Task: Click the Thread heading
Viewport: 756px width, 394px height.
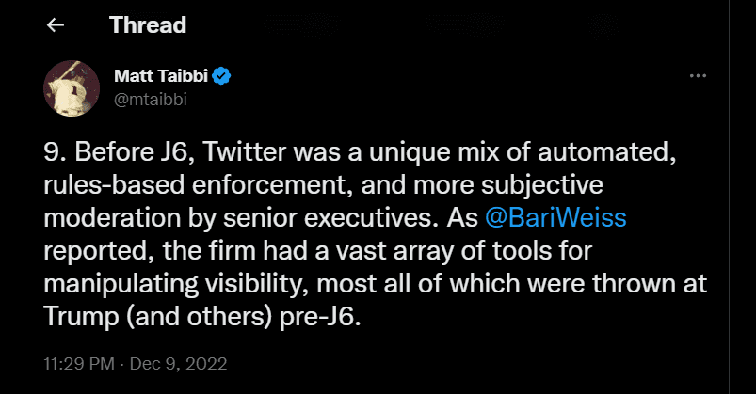Action: tap(148, 25)
